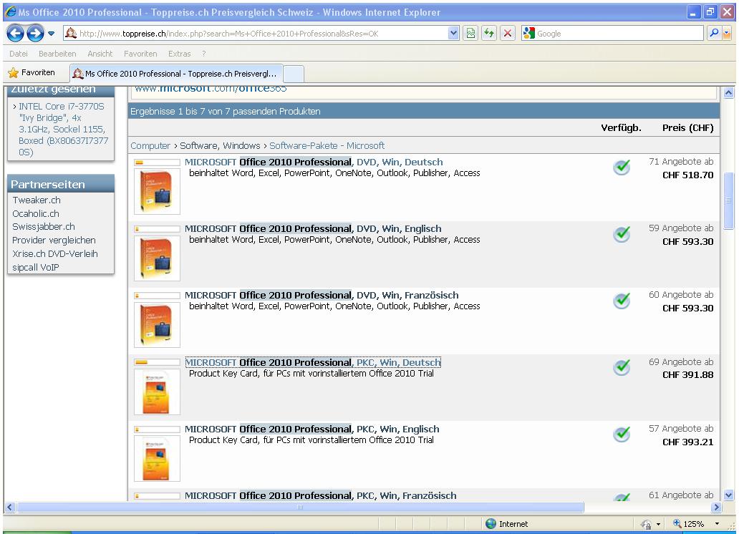
Task: Click availability checkmark for CHF 393.21 offer
Action: (622, 434)
